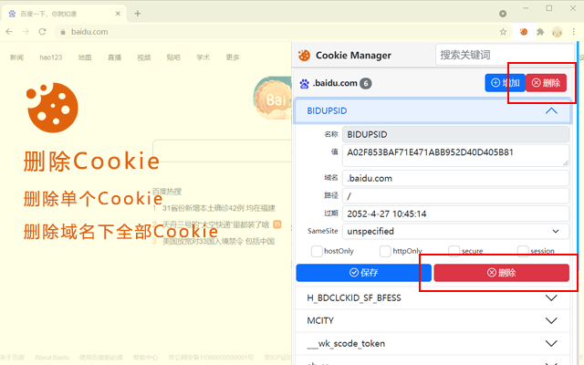This screenshot has width=584, height=365.
Task: Toggle the httpOnly checkbox
Action: tap(385, 251)
